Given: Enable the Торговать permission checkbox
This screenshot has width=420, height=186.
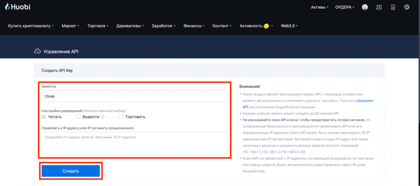Looking at the screenshot, I should click(x=121, y=117).
